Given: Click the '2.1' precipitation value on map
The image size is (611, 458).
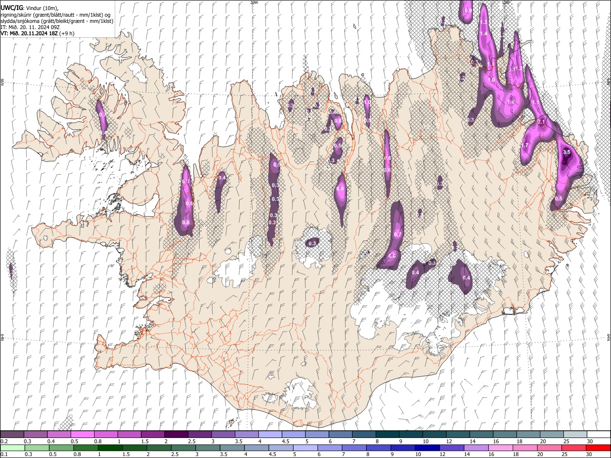Looking at the screenshot, I should point(541,122).
